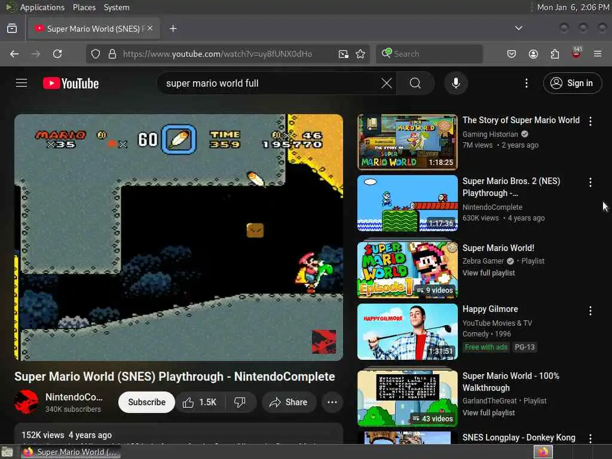Open SNES Longplay - Donkey Kong title
This screenshot has width=612, height=459.
point(519,437)
